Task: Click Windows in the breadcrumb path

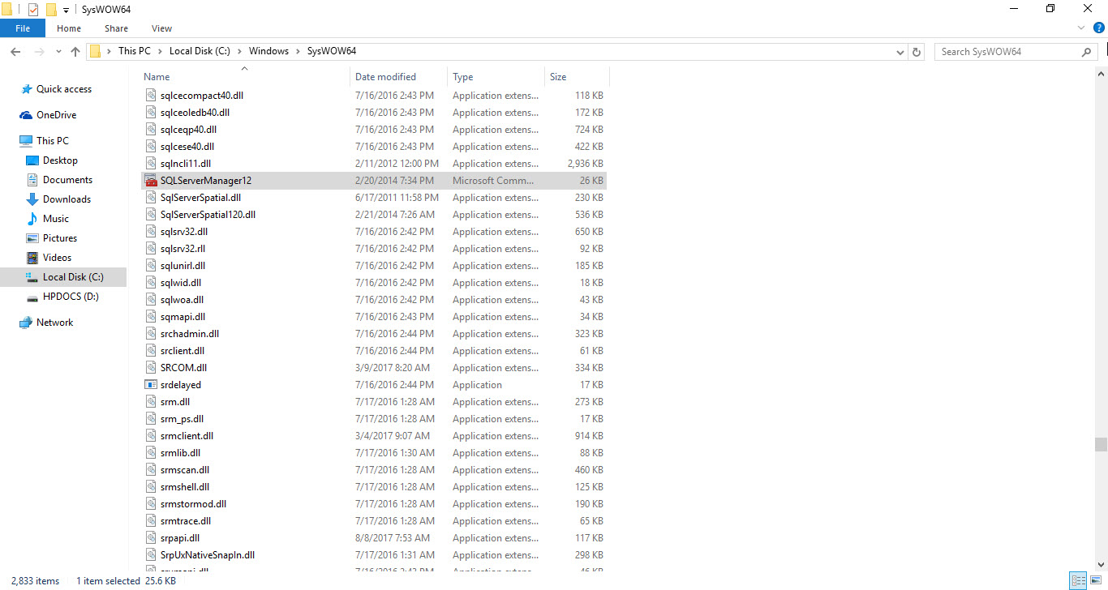Action: (268, 51)
